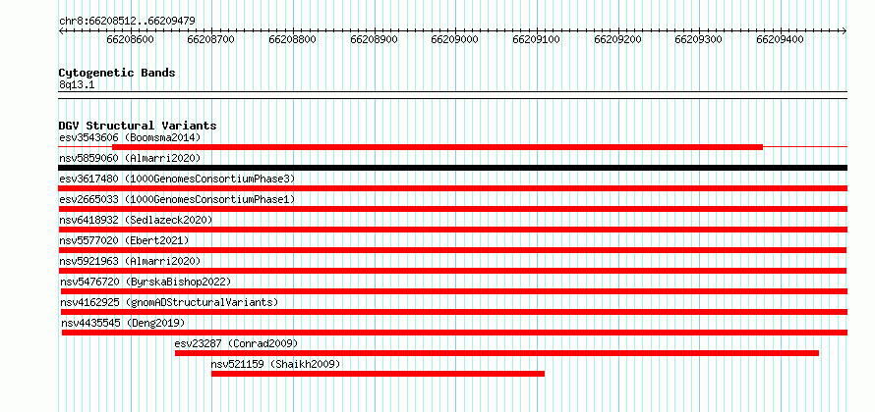
Task: Click the black bar for nsv5859060
Action: point(453,168)
